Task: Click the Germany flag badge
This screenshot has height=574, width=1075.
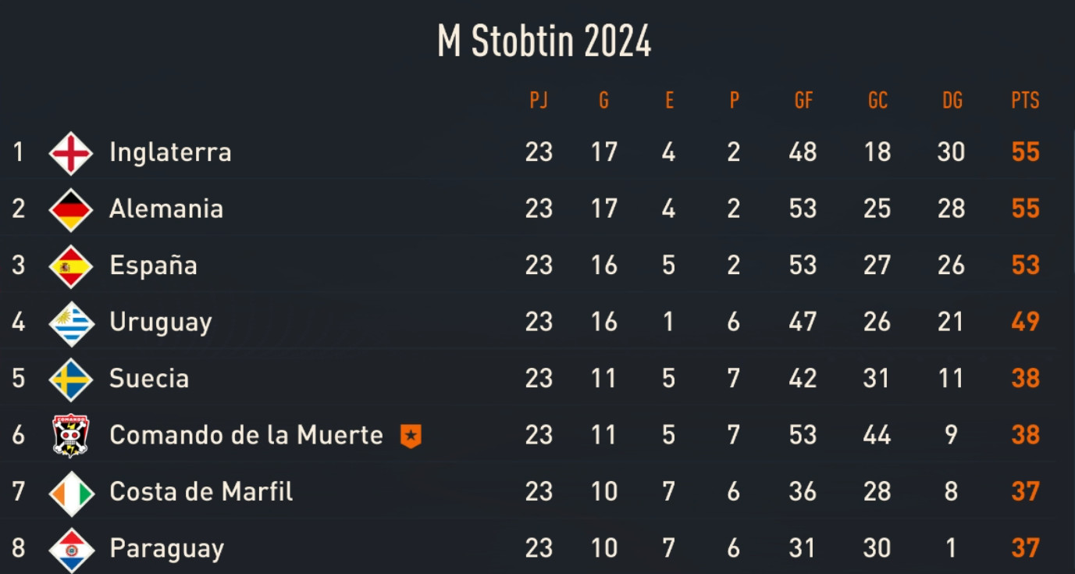Action: click(x=71, y=209)
